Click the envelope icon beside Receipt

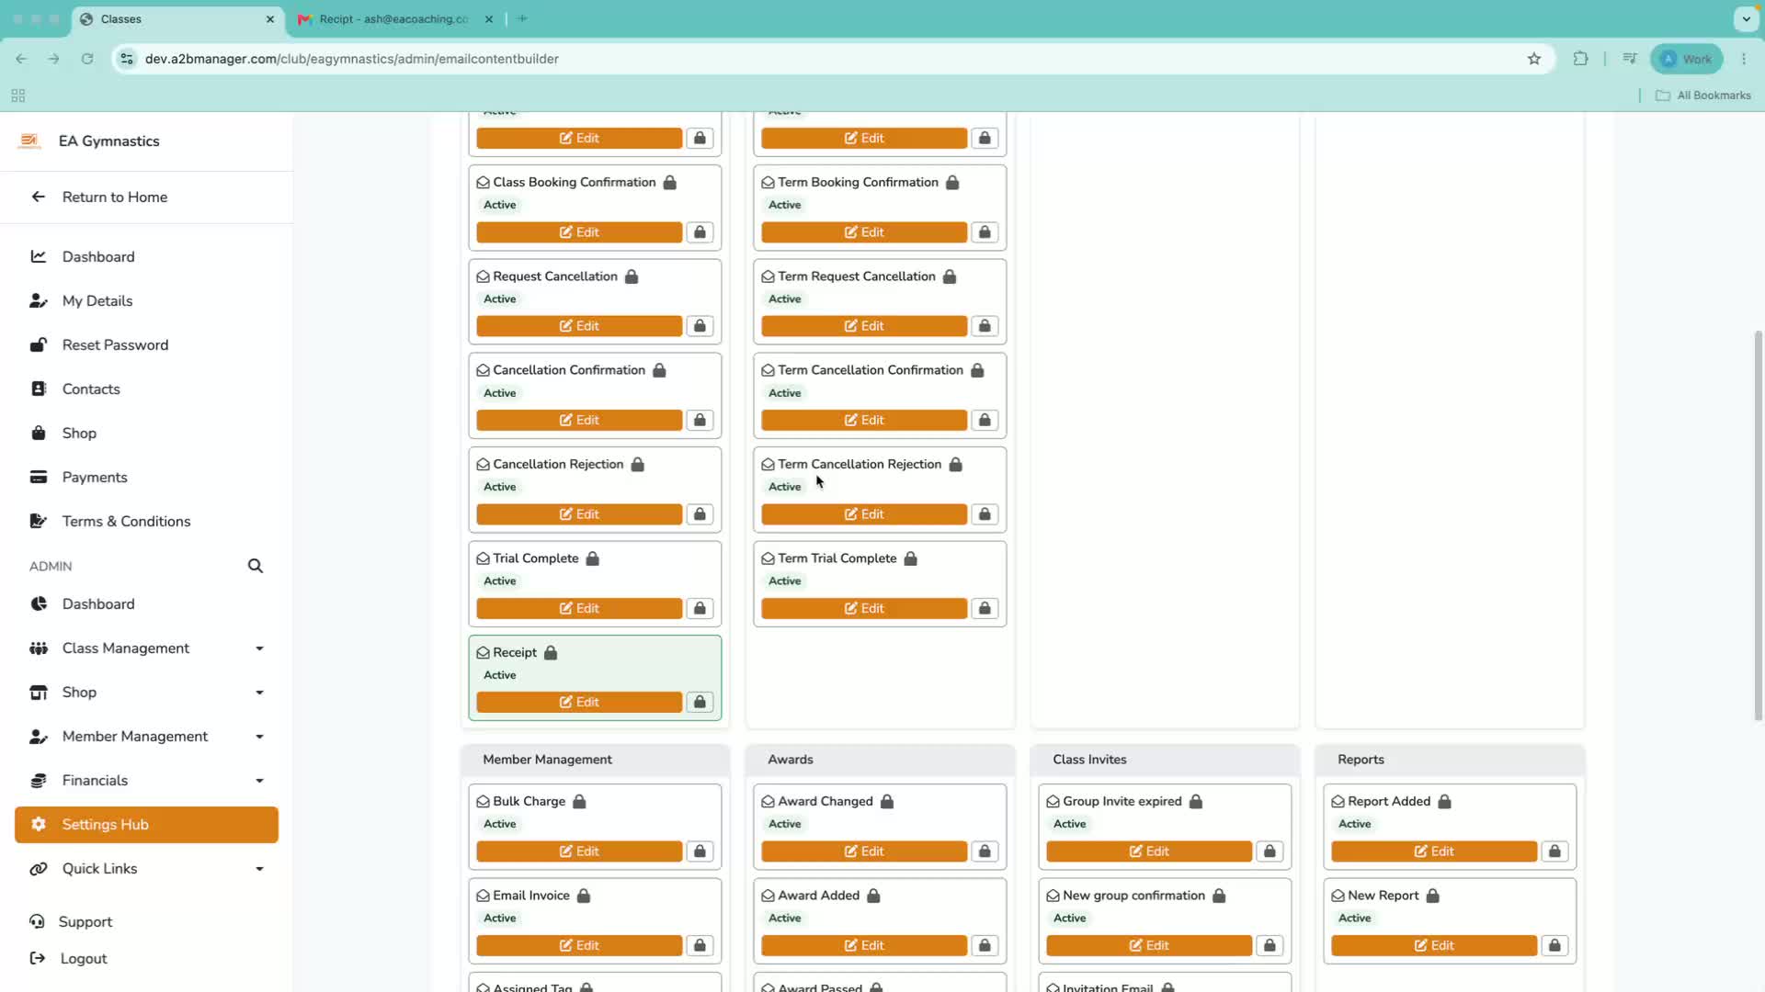pyautogui.click(x=483, y=652)
